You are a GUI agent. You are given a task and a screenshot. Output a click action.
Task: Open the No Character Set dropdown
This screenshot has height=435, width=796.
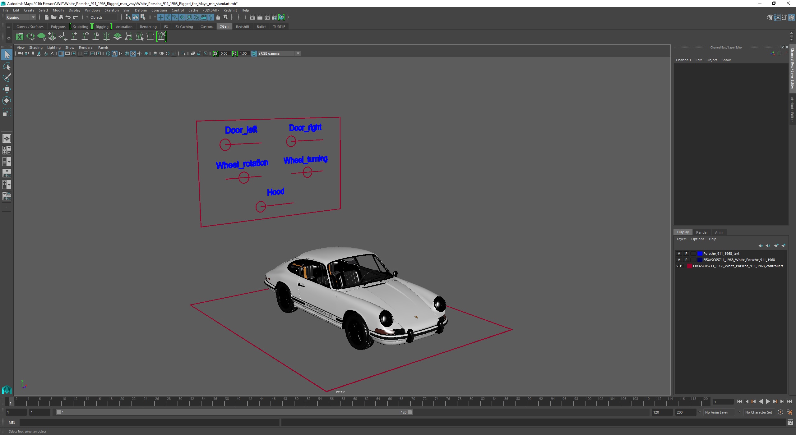pos(759,412)
